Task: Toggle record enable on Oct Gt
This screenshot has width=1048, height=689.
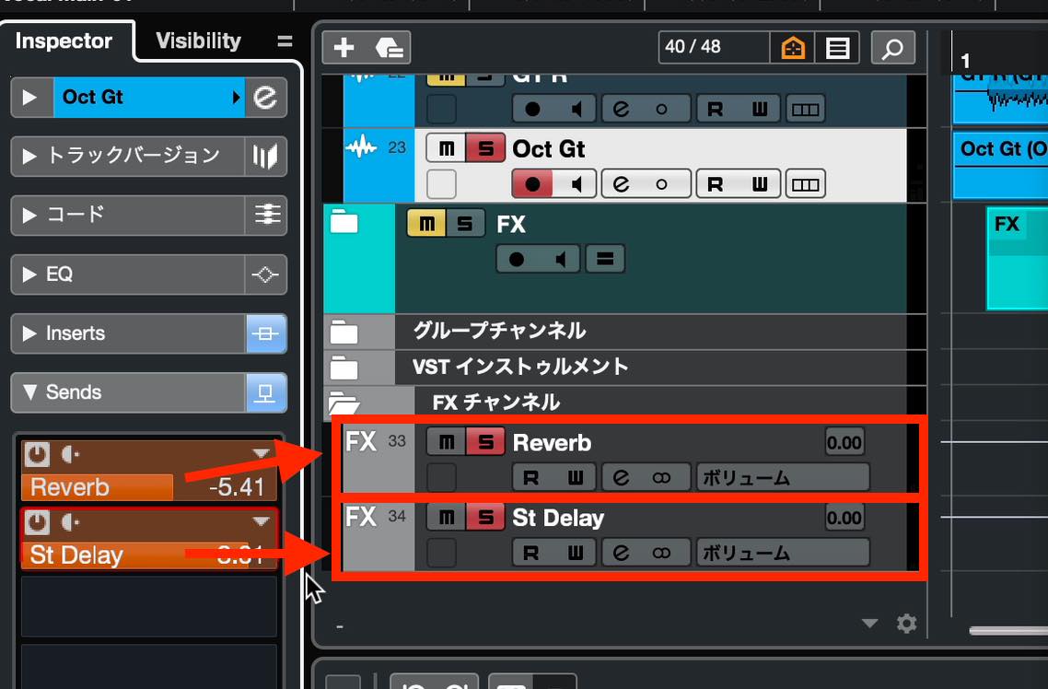Action: [x=532, y=184]
